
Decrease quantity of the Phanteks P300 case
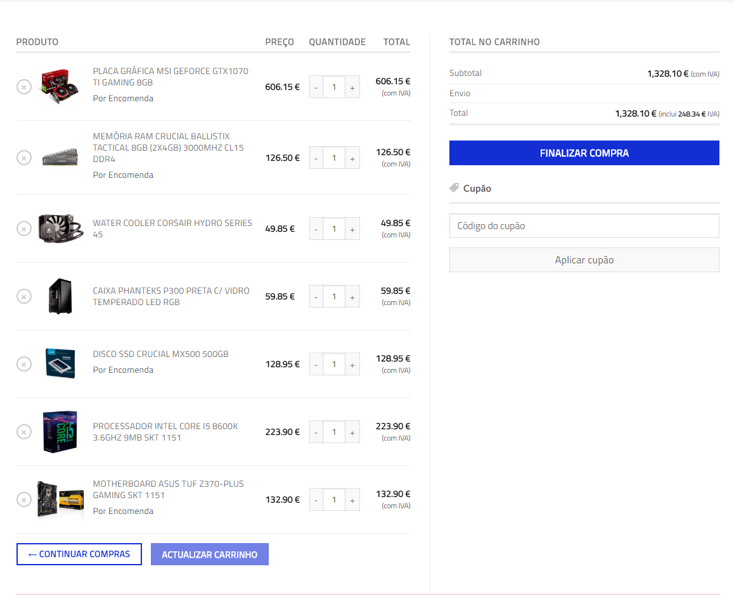pyautogui.click(x=316, y=297)
